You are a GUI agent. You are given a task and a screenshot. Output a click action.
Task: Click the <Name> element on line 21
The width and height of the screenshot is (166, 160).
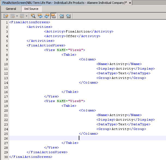click(119, 115)
